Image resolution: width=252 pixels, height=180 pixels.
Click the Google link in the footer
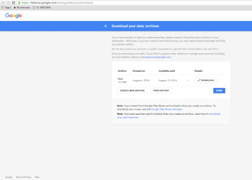pos(9,177)
